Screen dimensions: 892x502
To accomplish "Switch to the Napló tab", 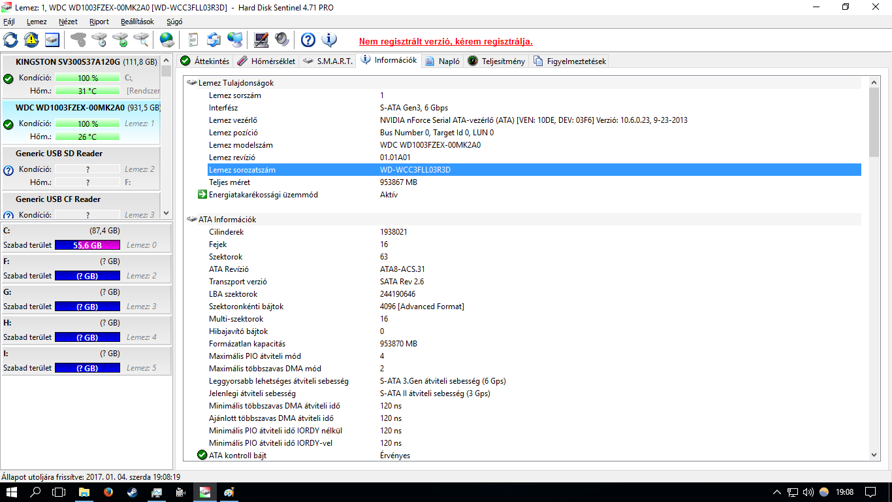I will point(443,61).
